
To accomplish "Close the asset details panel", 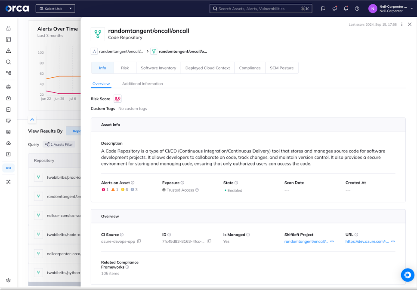I will coord(410,24).
